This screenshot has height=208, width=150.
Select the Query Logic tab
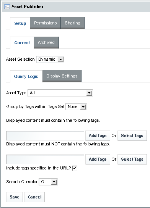coord(26,76)
